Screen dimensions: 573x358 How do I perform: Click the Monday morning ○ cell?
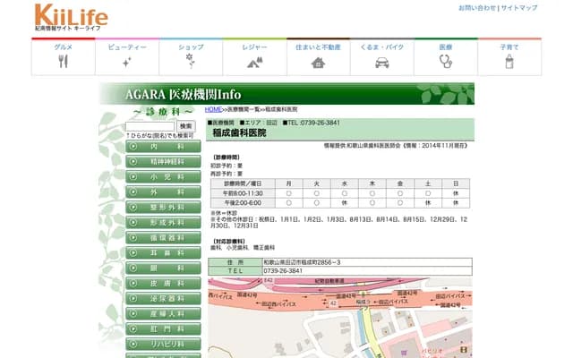288,193
